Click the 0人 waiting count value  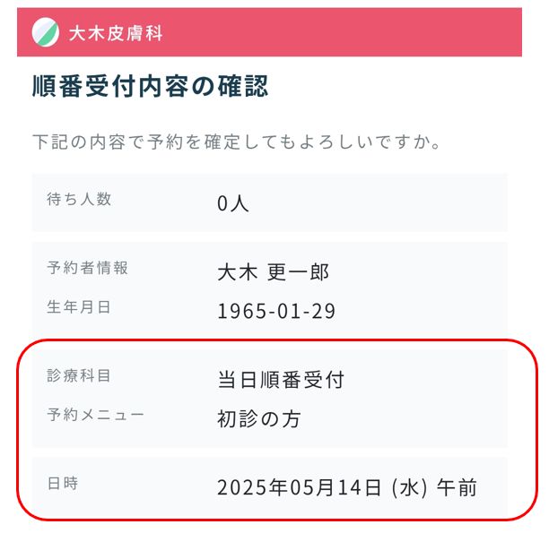[x=233, y=203]
